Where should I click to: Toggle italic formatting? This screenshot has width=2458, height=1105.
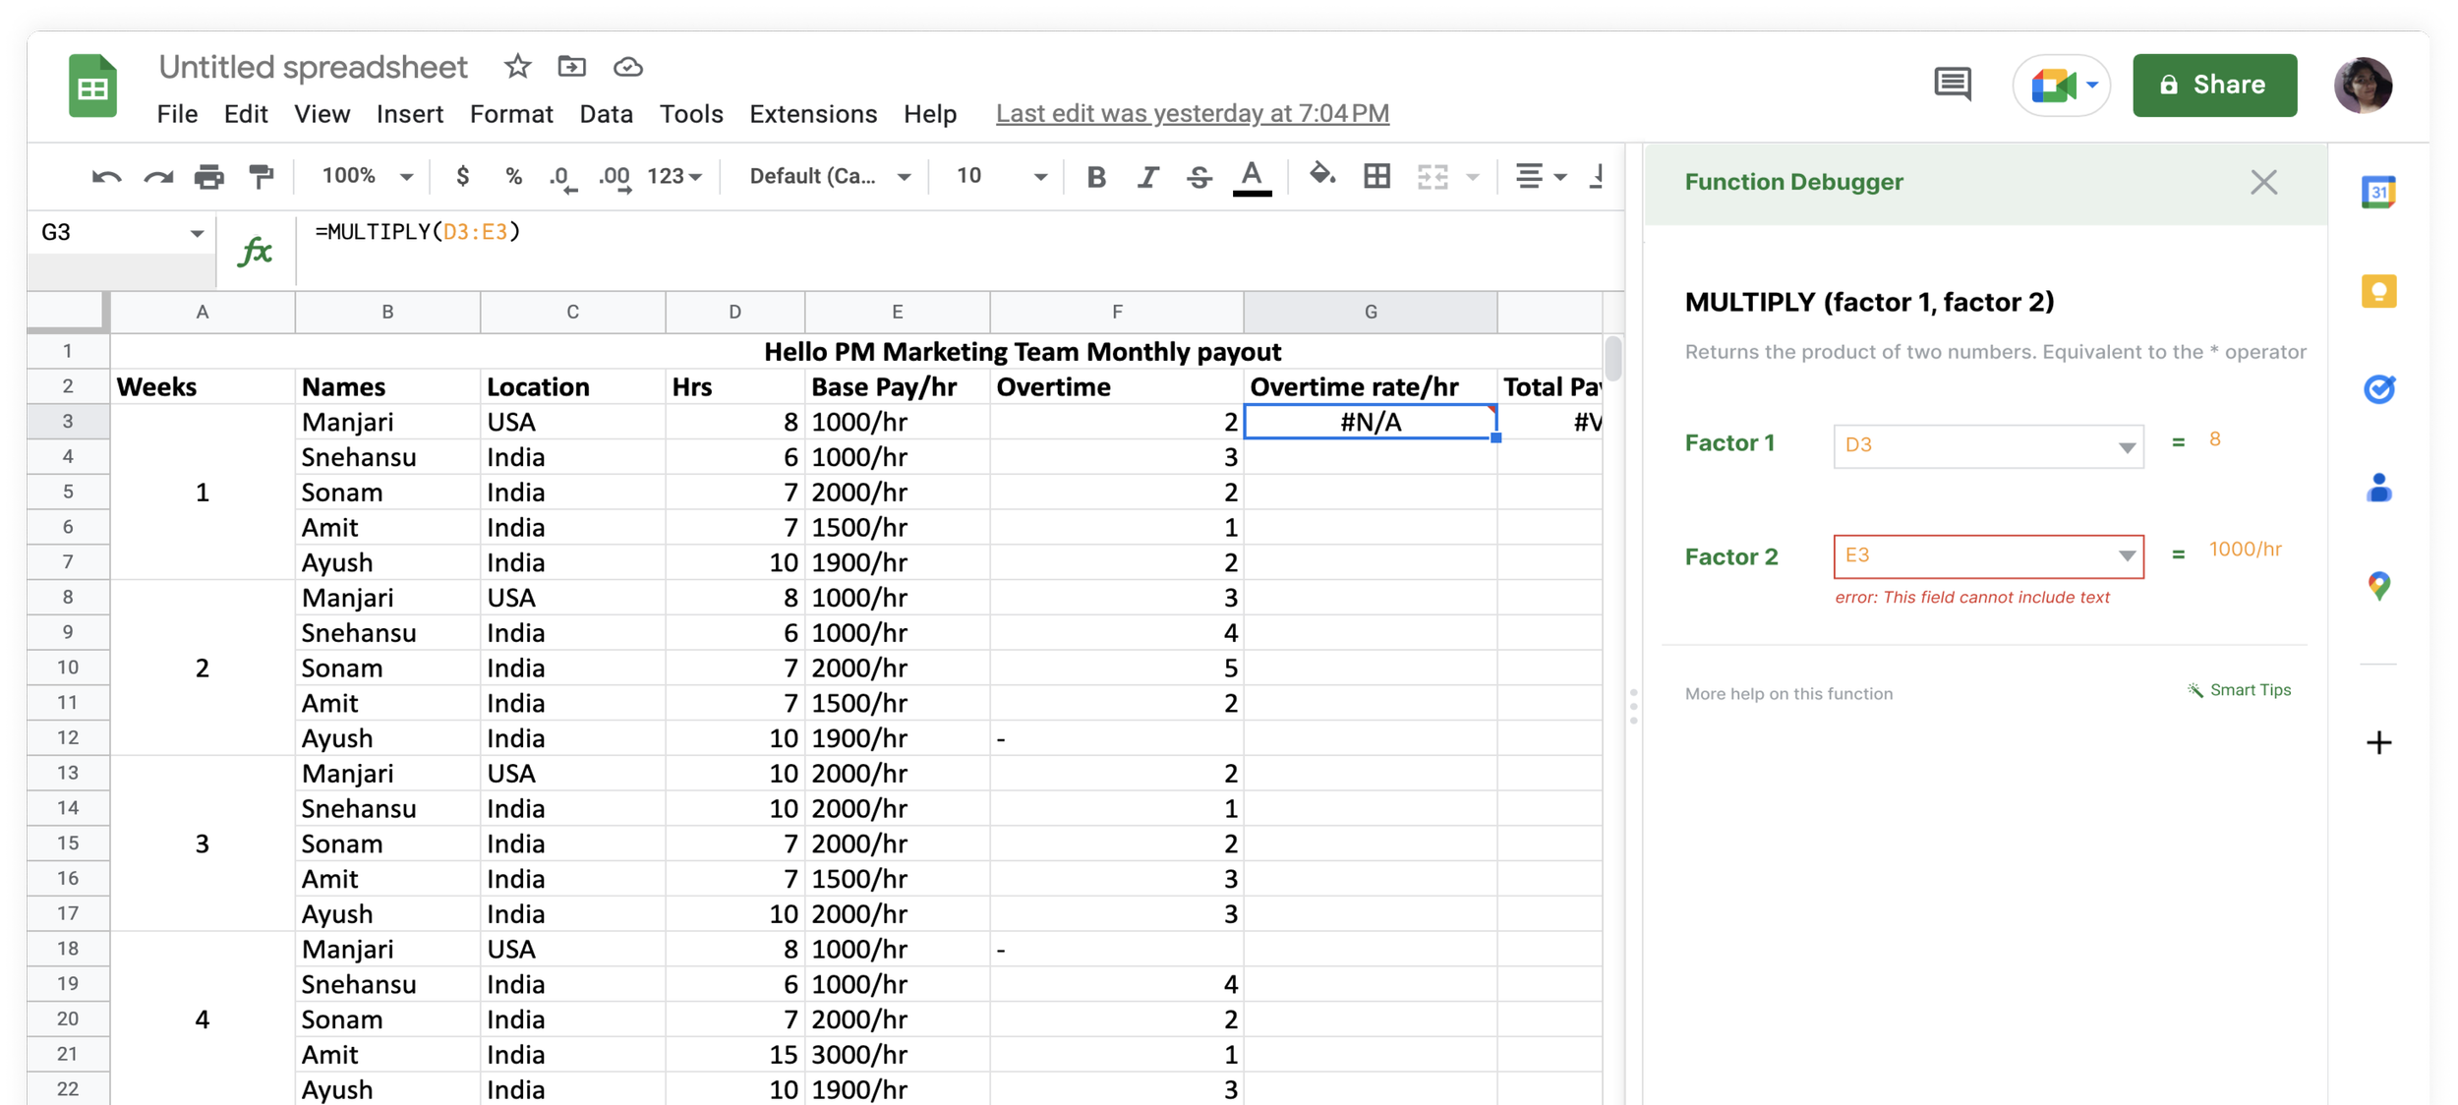tap(1147, 177)
